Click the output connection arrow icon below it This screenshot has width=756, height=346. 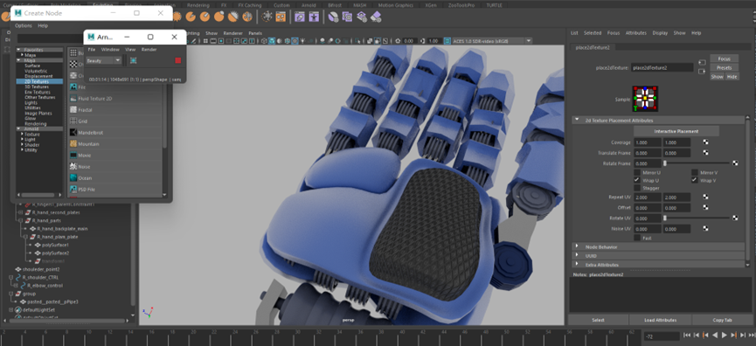coord(702,72)
